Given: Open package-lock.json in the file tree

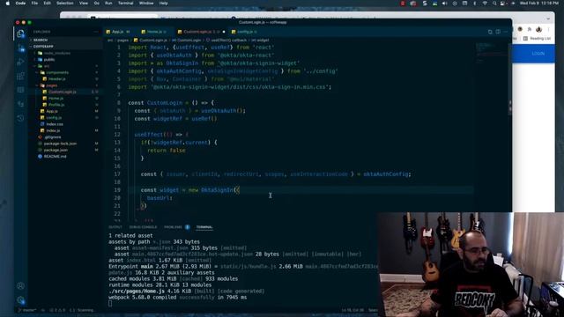Looking at the screenshot, I should (x=65, y=144).
